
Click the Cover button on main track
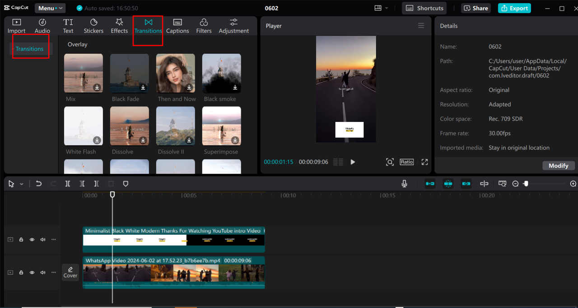coord(70,272)
